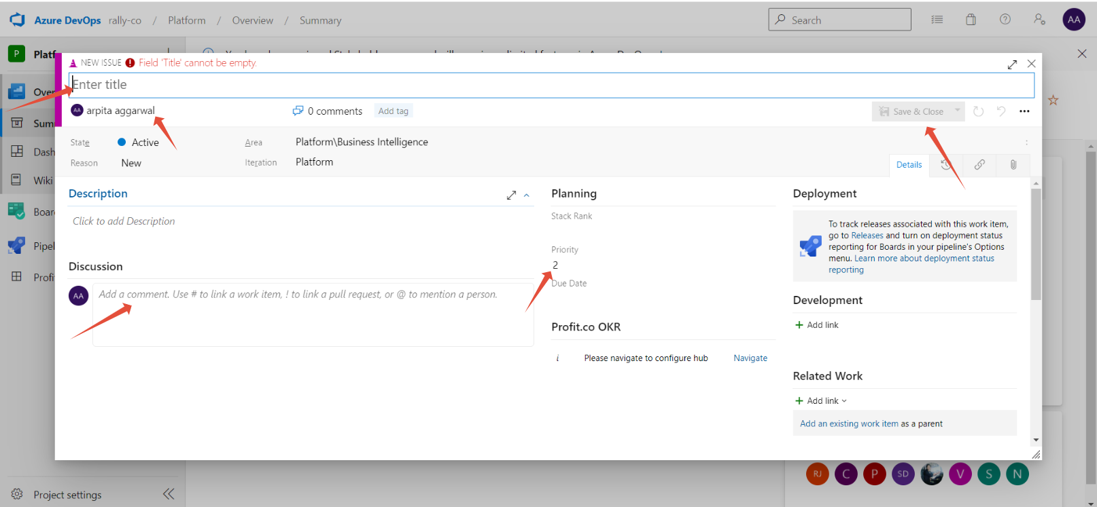Click the V member avatar

pos(960,474)
